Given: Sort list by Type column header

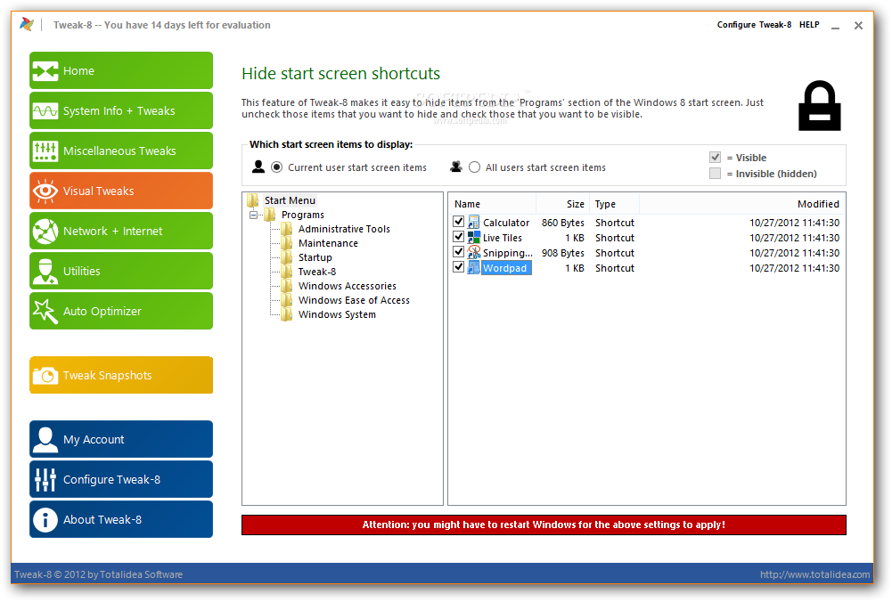Looking at the screenshot, I should tap(614, 204).
